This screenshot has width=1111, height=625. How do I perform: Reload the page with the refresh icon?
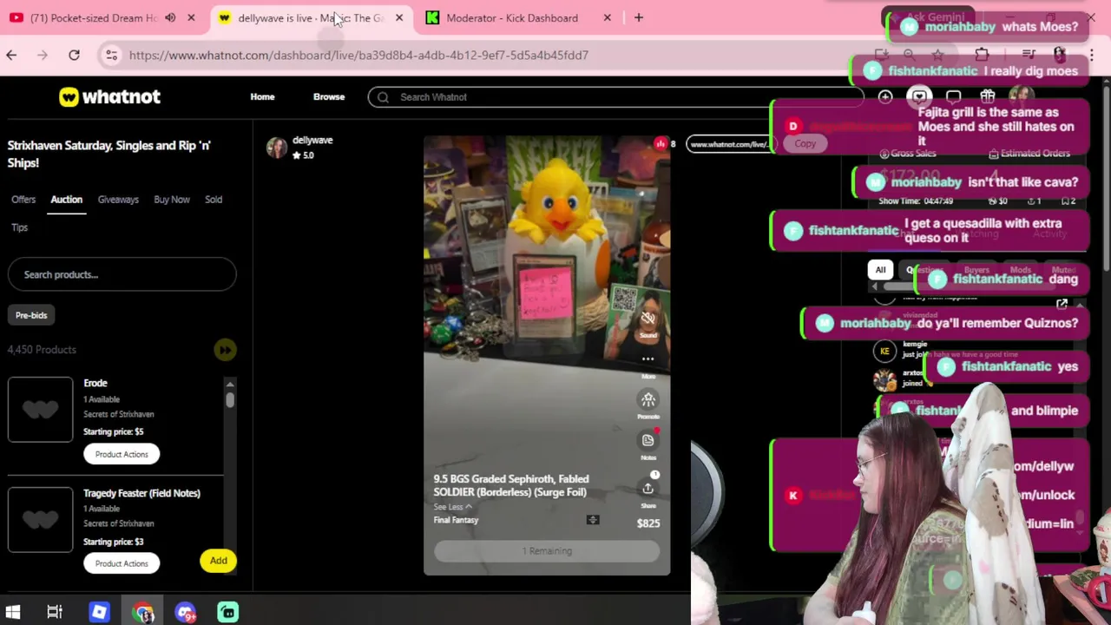[x=74, y=55]
